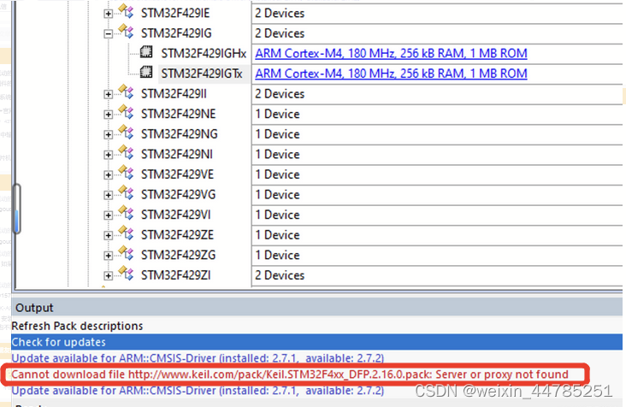Click the last CMSIS-Driver update available line

198,391
